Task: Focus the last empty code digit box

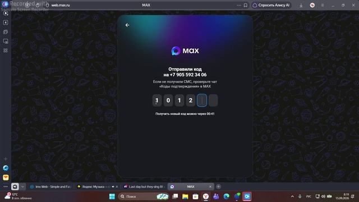Action: pyautogui.click(x=213, y=100)
